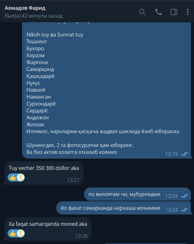Toggle the right sidebar panel icon
Screen dimensions: 194x244
click(x=174, y=12)
